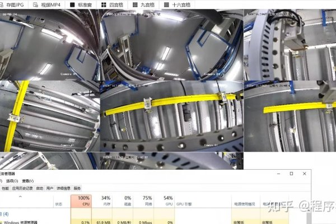This screenshot has height=224, width=336.
Task: Open the 查看(V) menu in Task Manager
Action: click(x=28, y=181)
